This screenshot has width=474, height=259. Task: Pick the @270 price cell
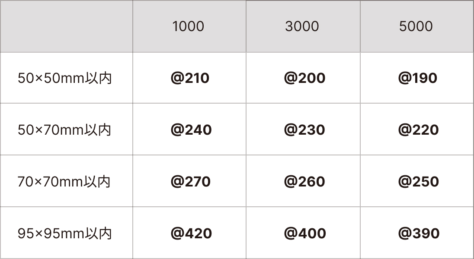[191, 182]
